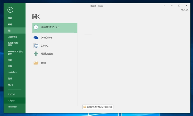Select 新規 (New) in the sidebar
This screenshot has height=116, width=193.
pyautogui.click(x=10, y=24)
